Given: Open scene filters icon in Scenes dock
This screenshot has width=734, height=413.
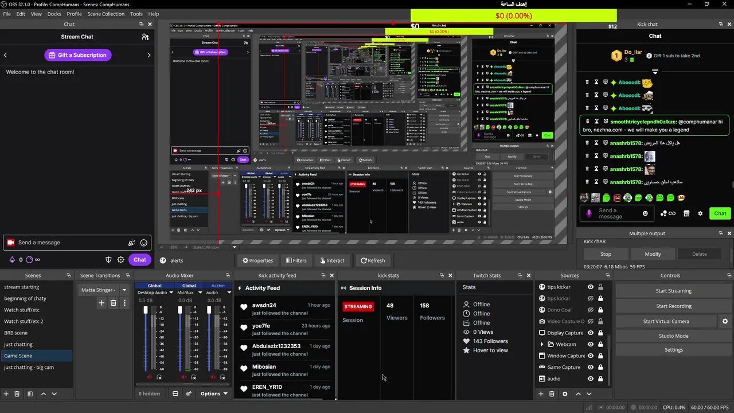Looking at the screenshot, I should tap(30, 394).
